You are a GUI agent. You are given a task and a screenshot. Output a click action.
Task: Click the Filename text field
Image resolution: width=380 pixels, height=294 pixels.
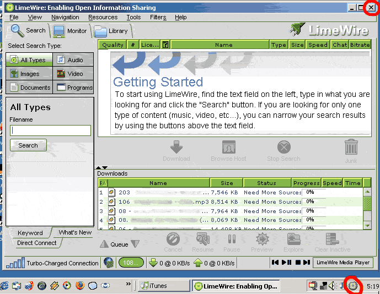[50, 130]
